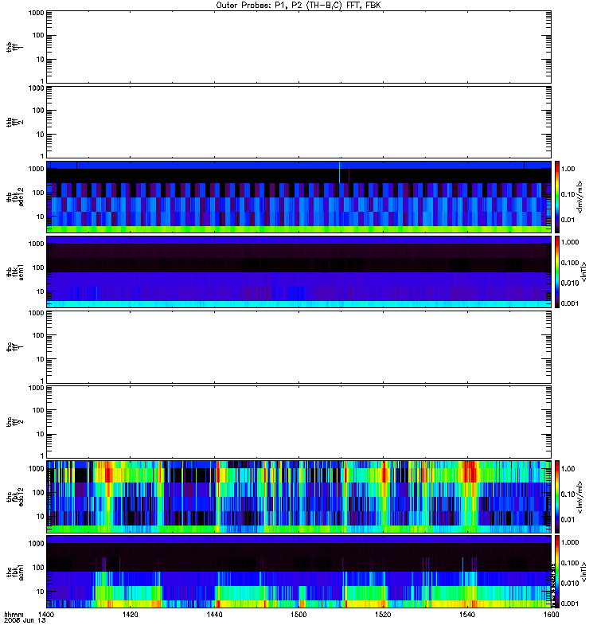Click the "thb fff 1" axis label

pos(14,47)
